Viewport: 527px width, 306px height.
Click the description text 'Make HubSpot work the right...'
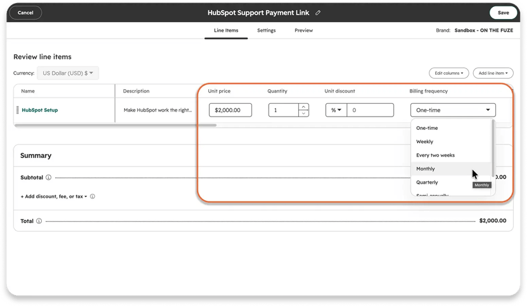click(158, 110)
